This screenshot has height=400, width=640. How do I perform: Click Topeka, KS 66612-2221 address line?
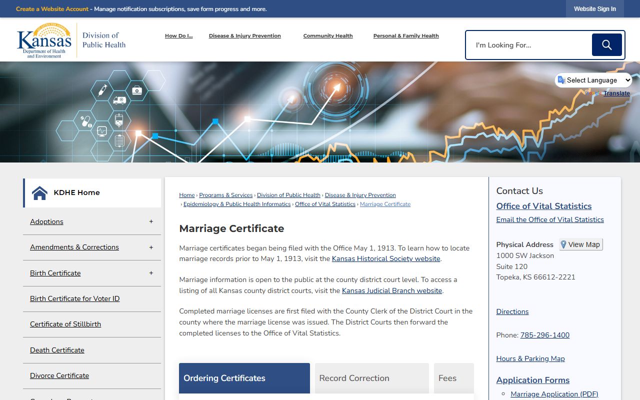click(536, 277)
